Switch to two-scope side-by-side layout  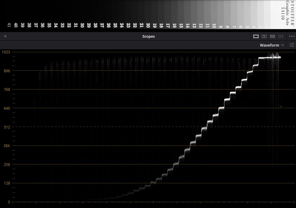(x=264, y=36)
